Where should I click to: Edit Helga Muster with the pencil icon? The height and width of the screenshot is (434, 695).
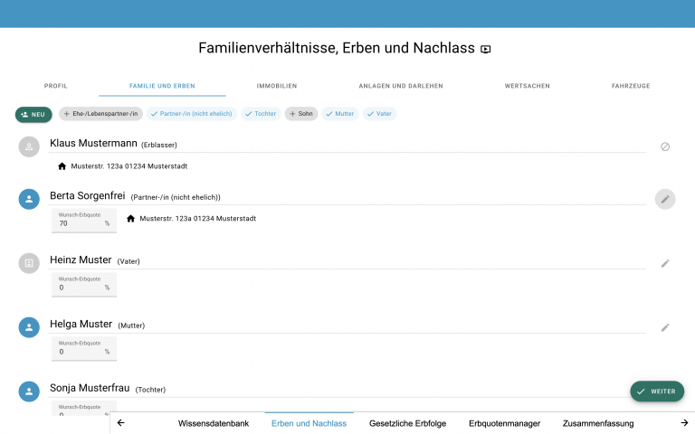pyautogui.click(x=665, y=327)
